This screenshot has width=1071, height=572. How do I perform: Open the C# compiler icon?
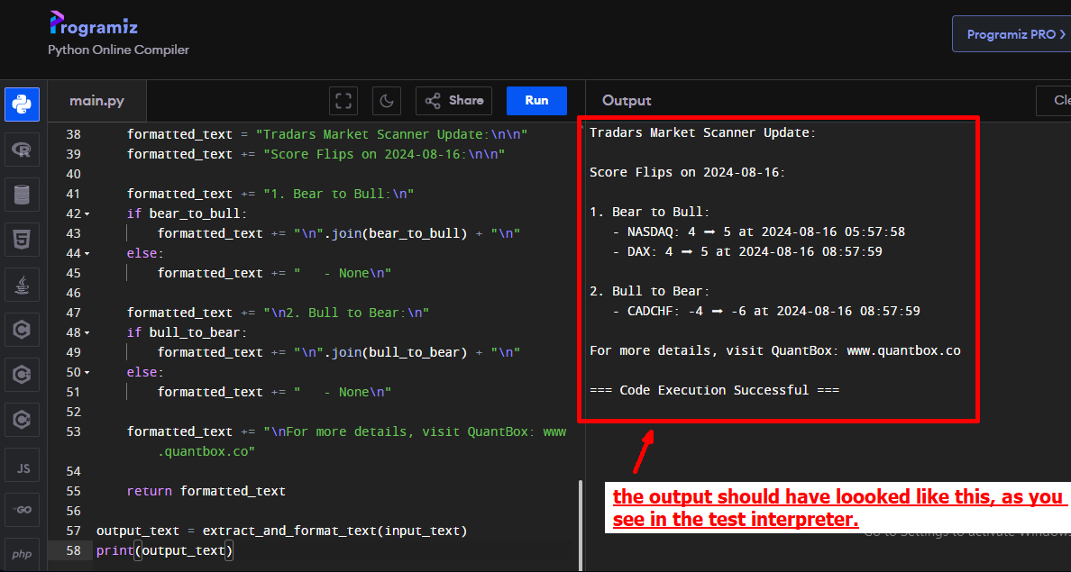coord(22,420)
